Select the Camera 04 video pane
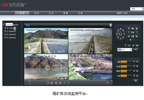 (90, 67)
